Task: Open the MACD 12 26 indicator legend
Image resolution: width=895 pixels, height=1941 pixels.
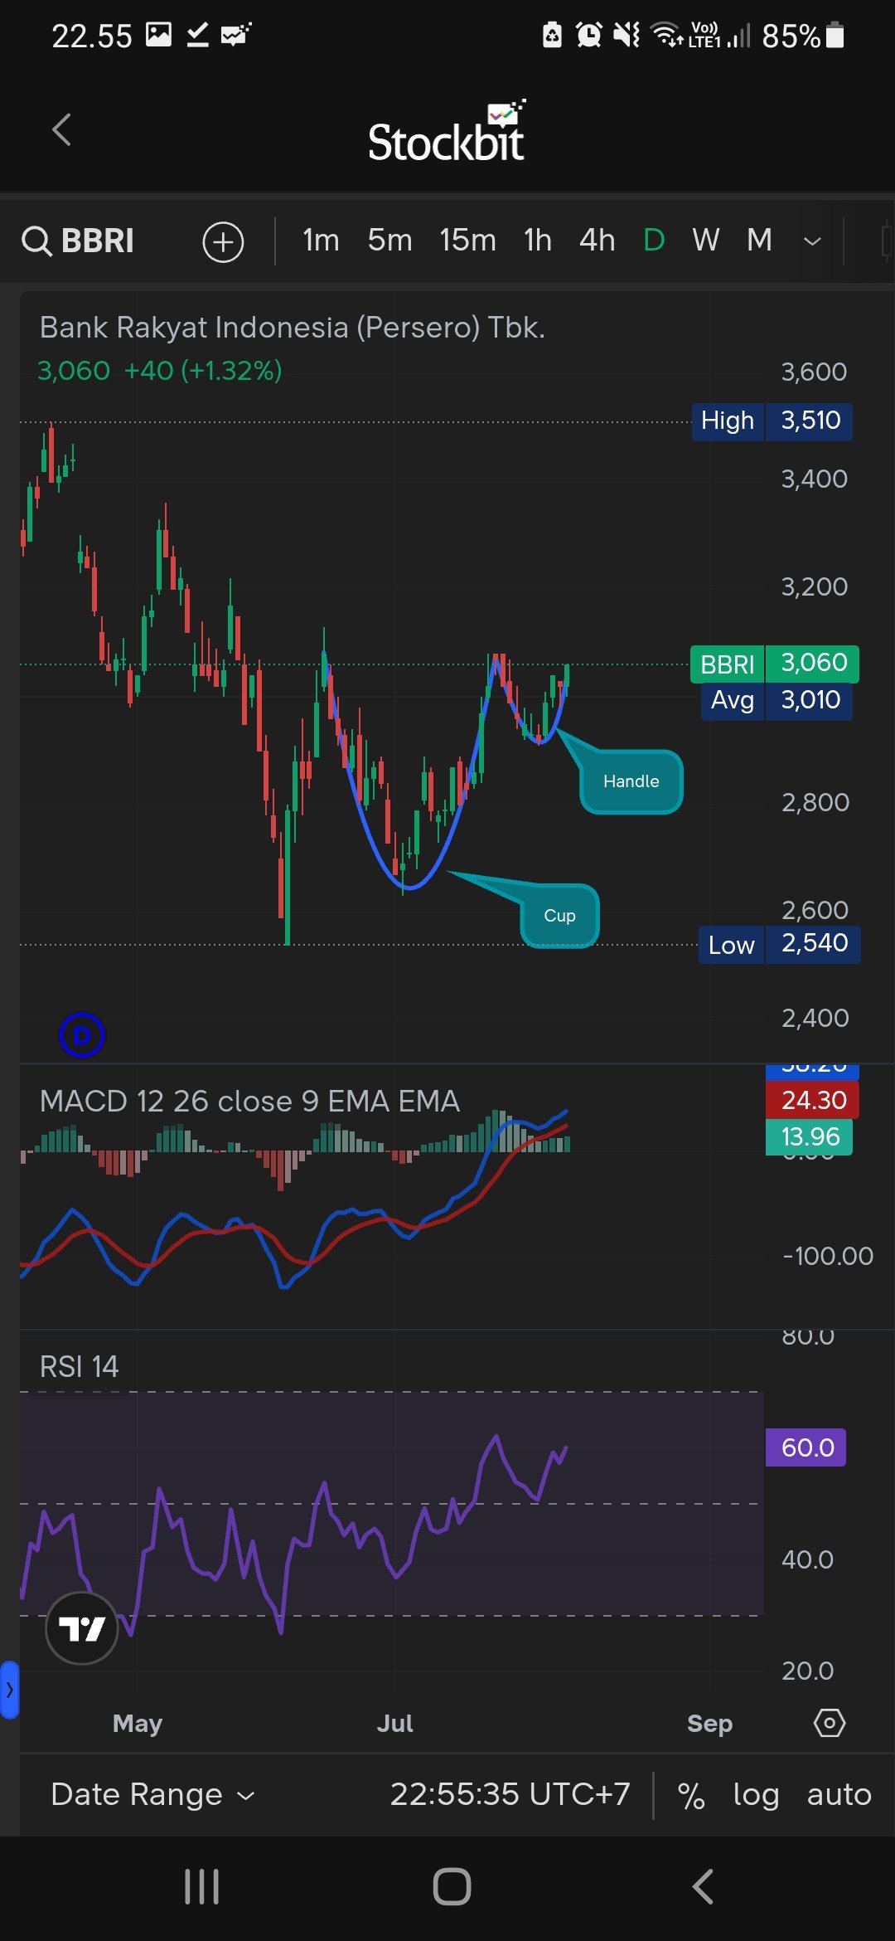Action: click(249, 1101)
